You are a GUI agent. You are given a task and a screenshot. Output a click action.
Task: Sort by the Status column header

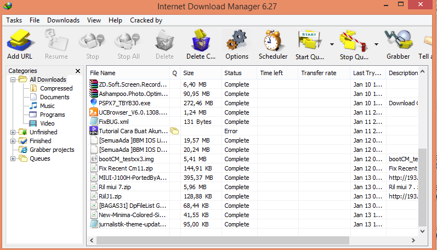click(x=239, y=73)
